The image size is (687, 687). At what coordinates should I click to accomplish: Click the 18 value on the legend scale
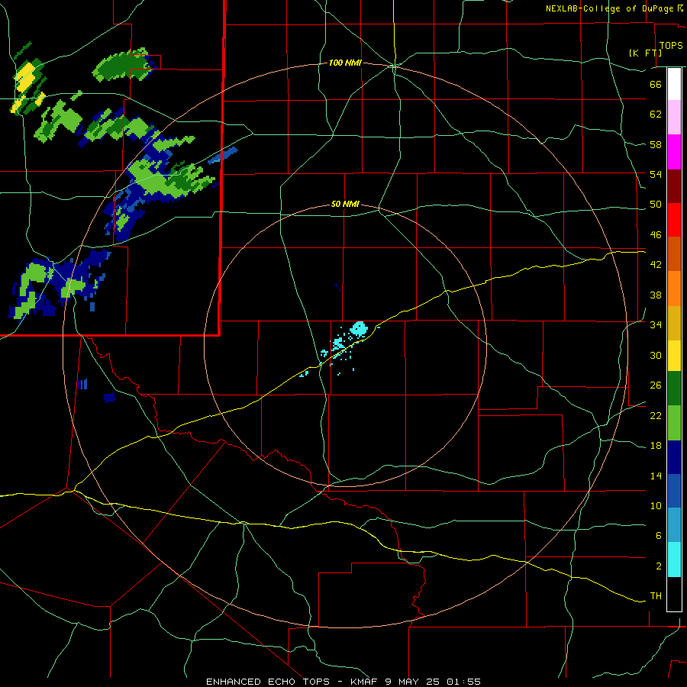coord(656,446)
